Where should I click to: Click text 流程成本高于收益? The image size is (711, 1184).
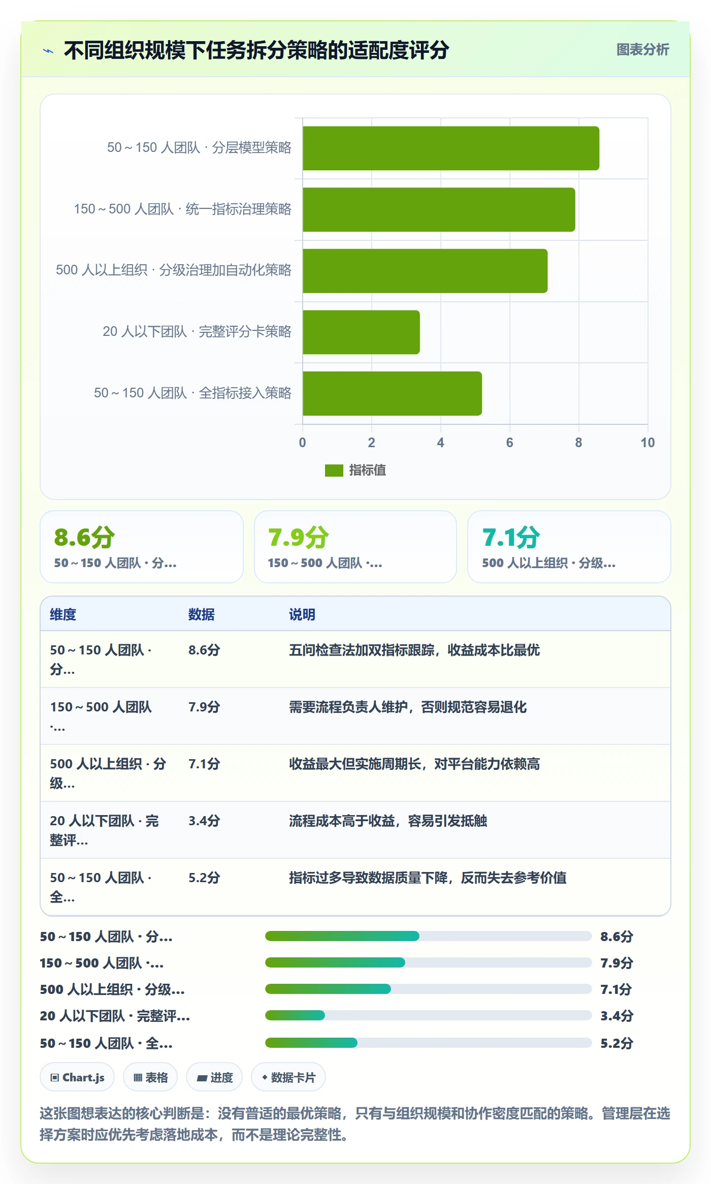tap(342, 821)
